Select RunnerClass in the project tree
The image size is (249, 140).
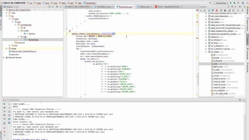click(33, 40)
